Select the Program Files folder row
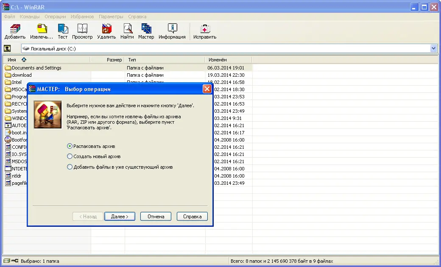 pos(16,97)
